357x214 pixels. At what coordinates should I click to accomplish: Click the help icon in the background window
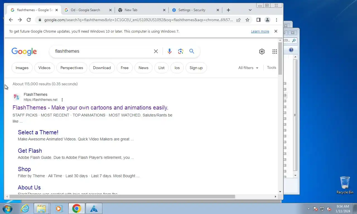coord(291,50)
